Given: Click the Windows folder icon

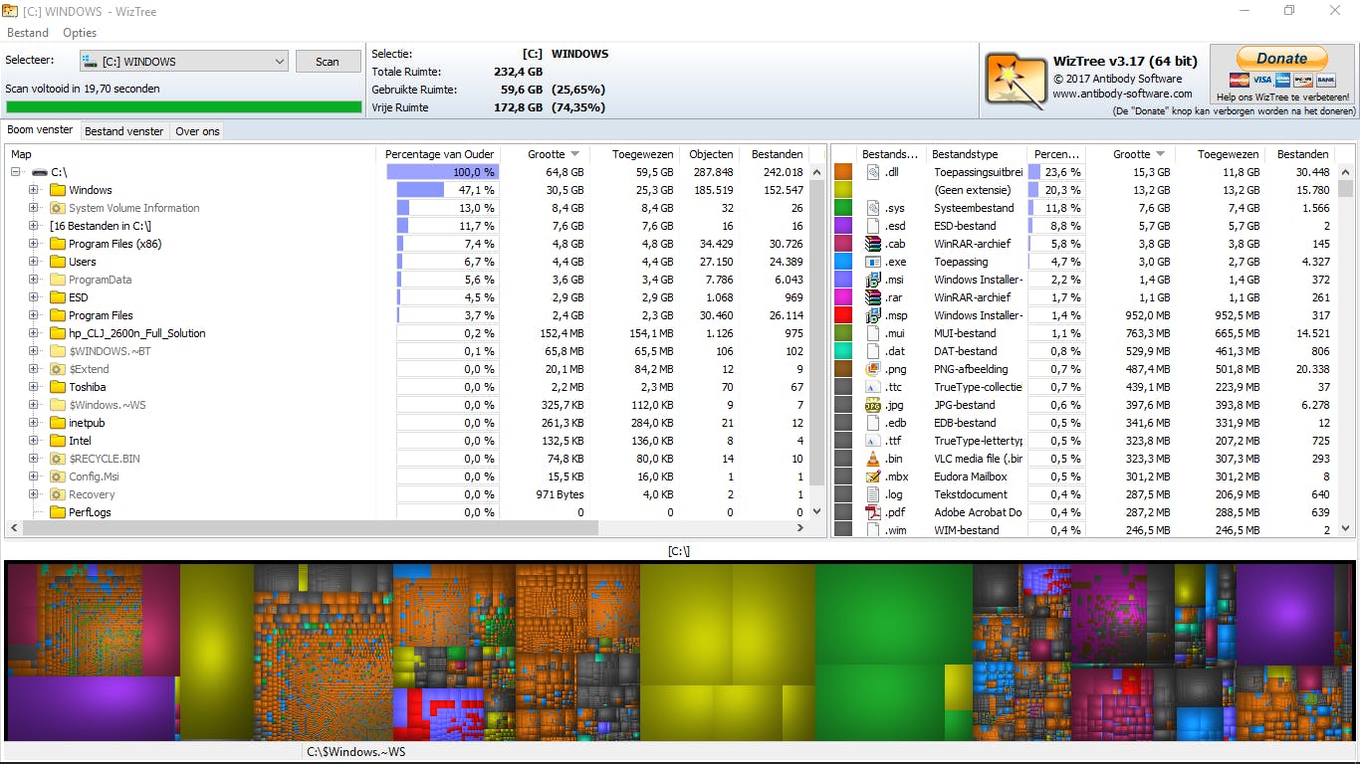Looking at the screenshot, I should tap(58, 190).
